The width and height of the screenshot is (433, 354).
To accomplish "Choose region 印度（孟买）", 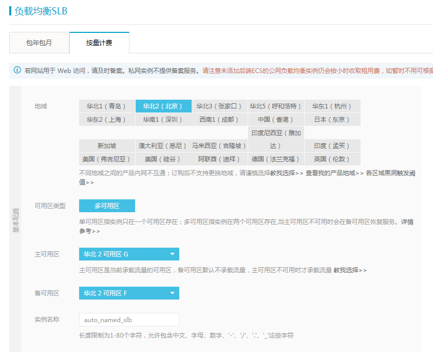I will point(332,145).
